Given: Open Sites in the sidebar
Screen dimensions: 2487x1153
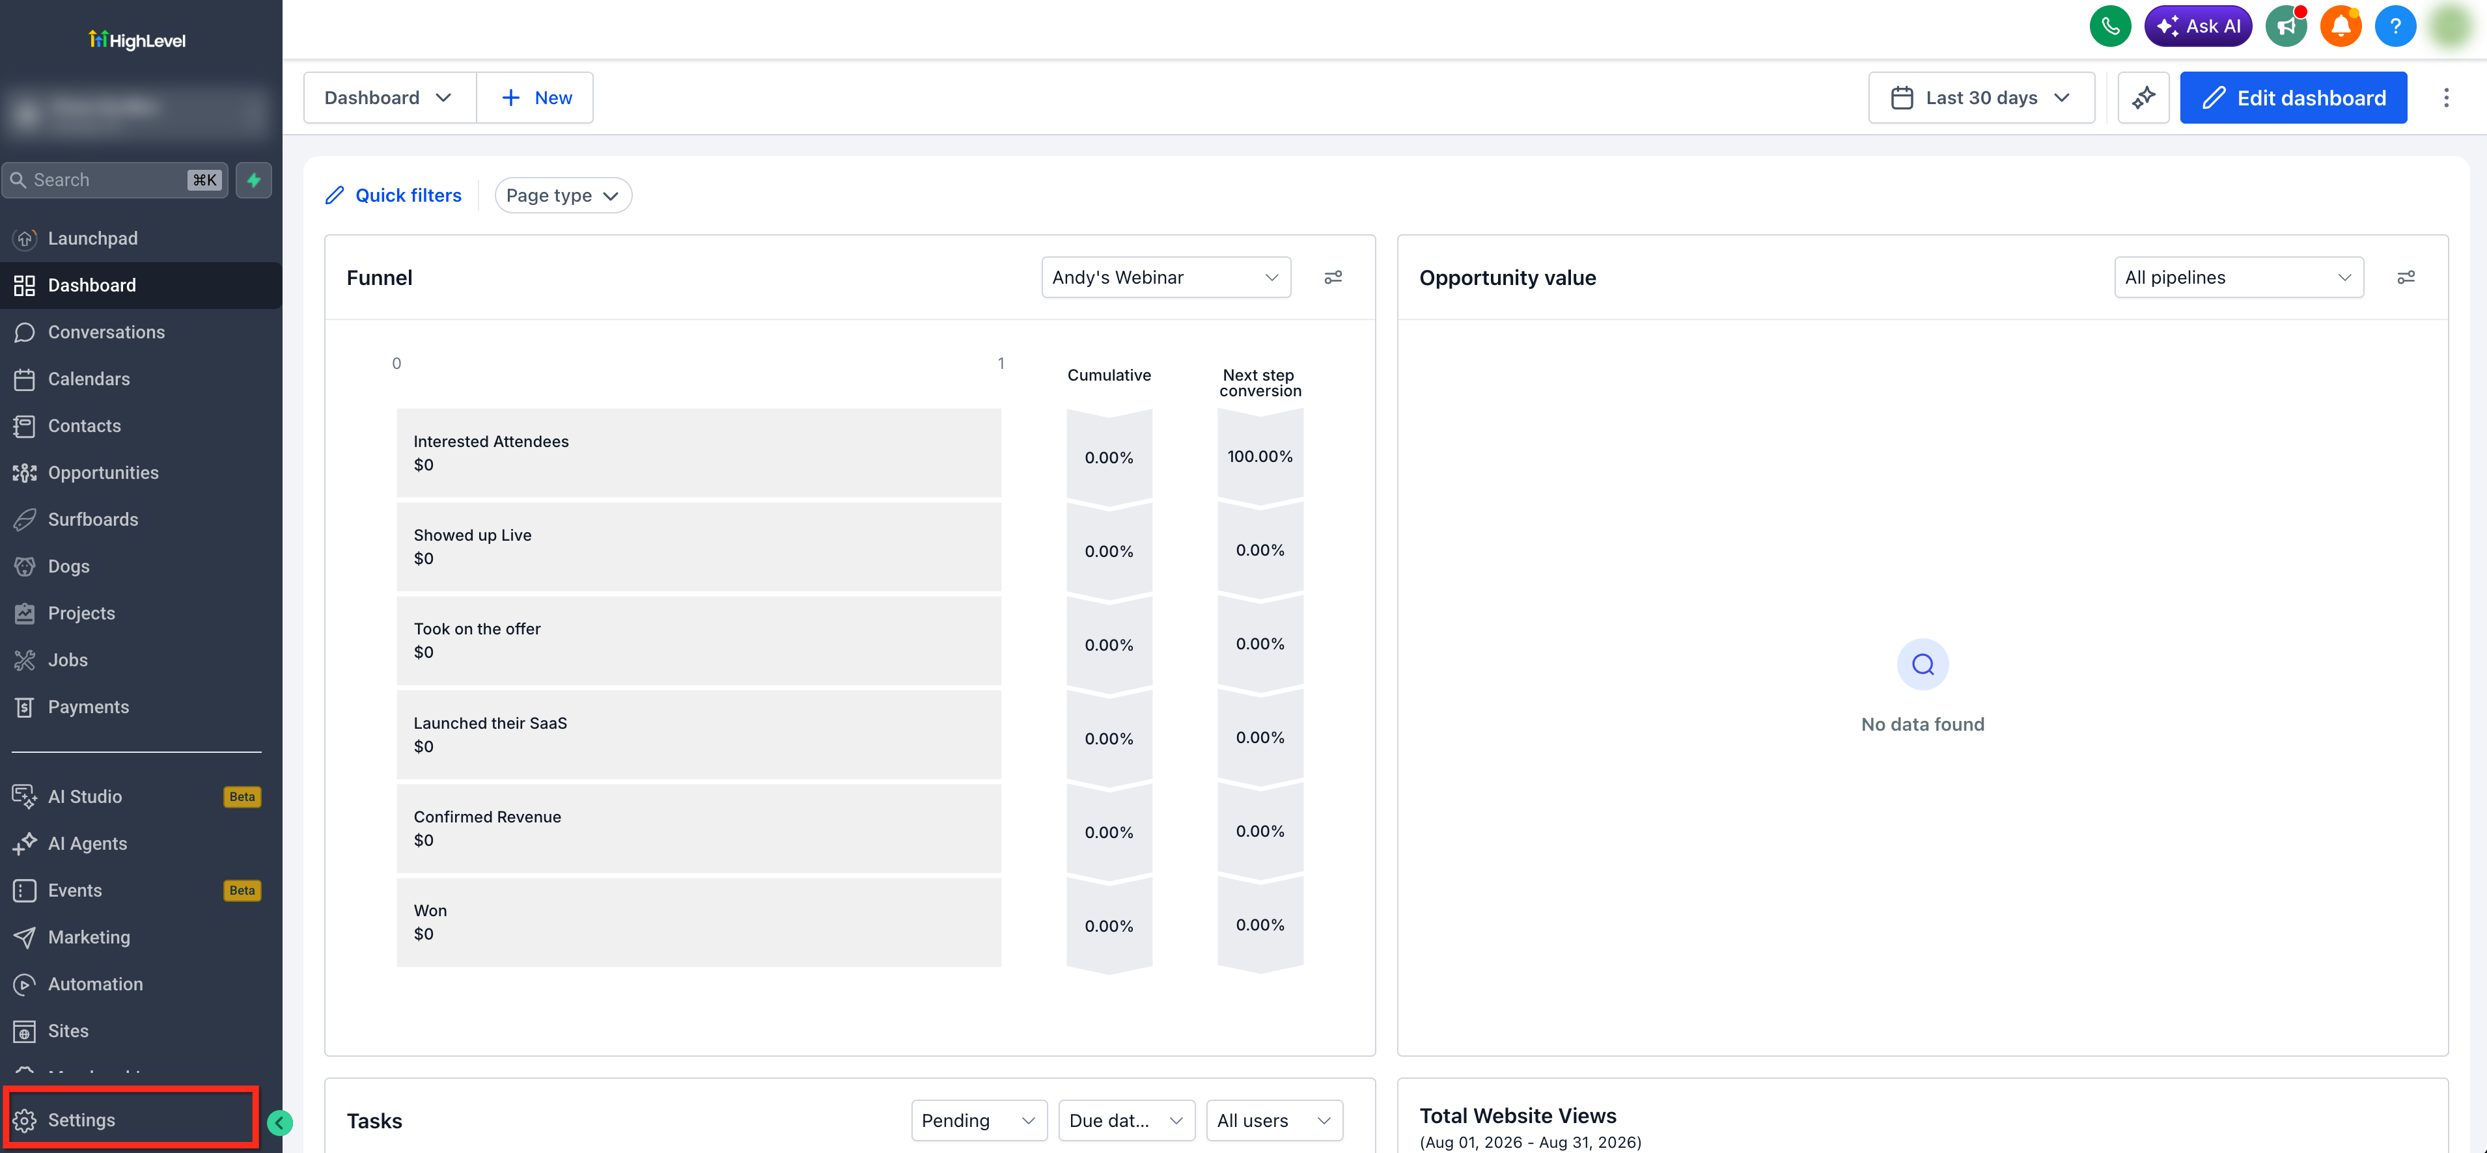Looking at the screenshot, I should click(141, 1031).
